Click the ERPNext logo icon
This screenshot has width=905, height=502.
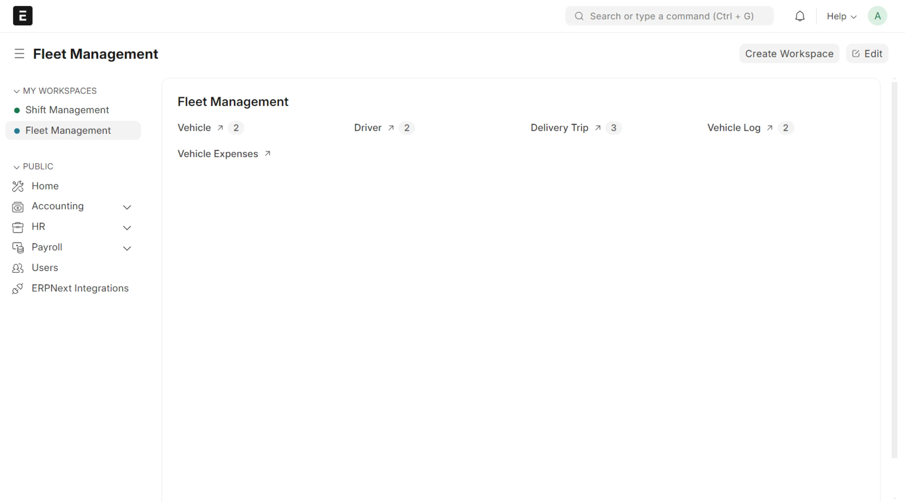pos(23,16)
